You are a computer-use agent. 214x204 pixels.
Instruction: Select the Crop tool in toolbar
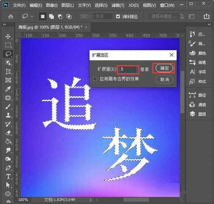8,71
